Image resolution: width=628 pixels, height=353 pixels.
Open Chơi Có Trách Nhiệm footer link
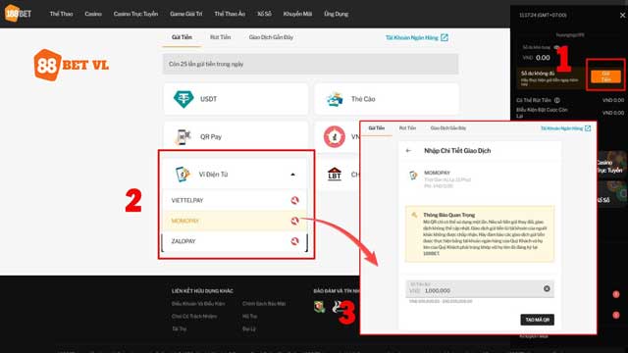tap(194, 316)
